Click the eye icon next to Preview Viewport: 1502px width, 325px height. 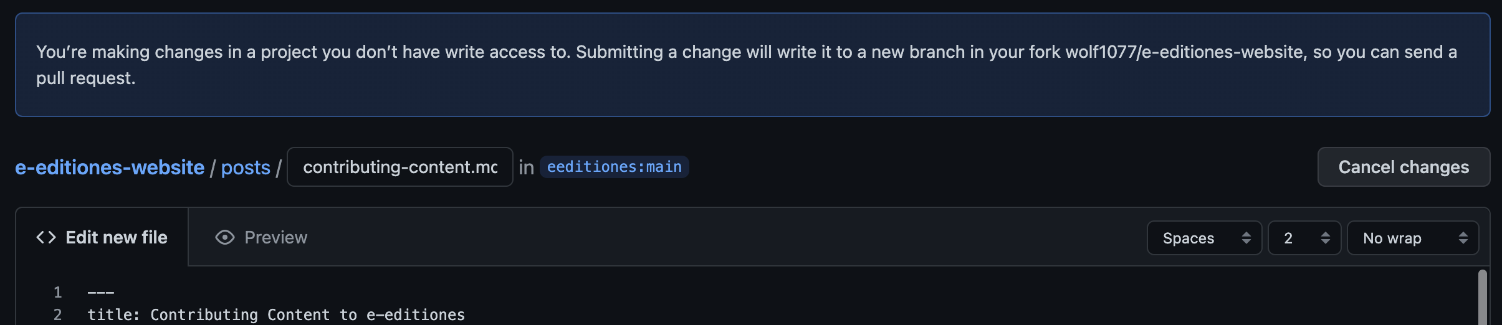point(224,237)
